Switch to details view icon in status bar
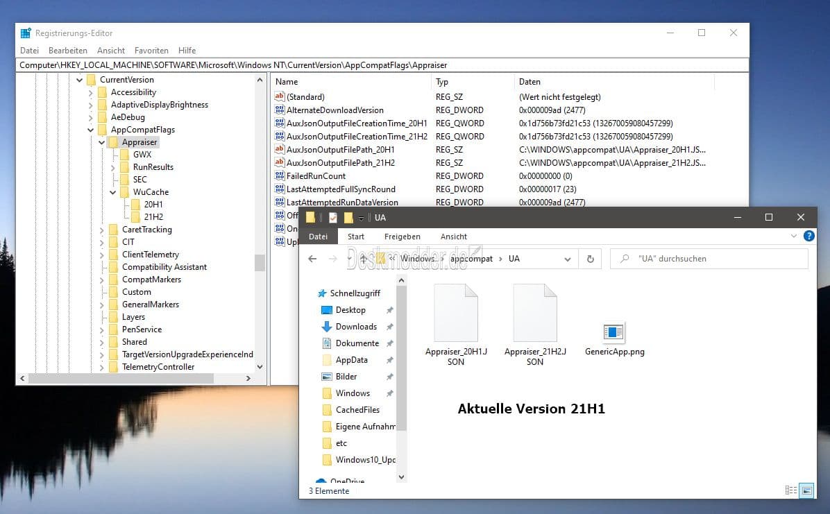 tap(791, 490)
